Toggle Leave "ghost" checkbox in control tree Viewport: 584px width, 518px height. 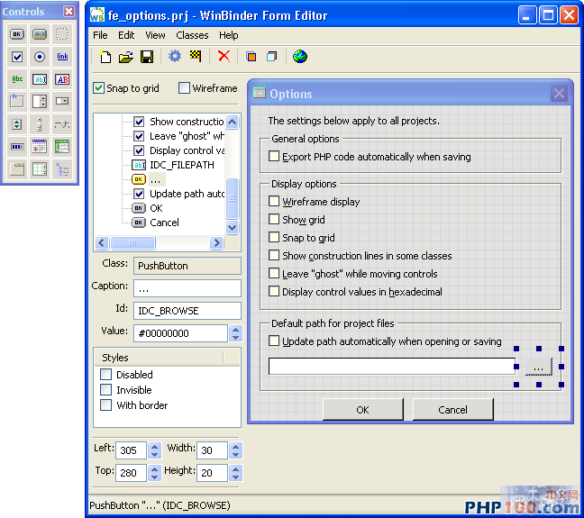pyautogui.click(x=139, y=136)
